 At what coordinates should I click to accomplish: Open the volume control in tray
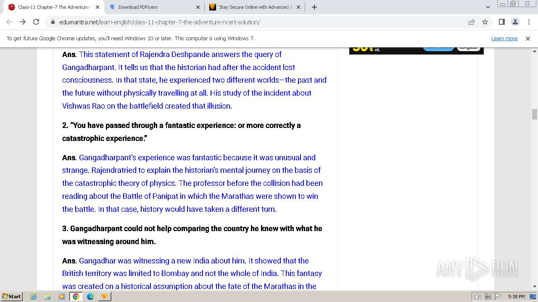[x=478, y=297]
